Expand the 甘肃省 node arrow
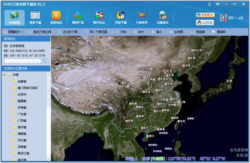This screenshot has height=163, width=250. [x=9, y=107]
